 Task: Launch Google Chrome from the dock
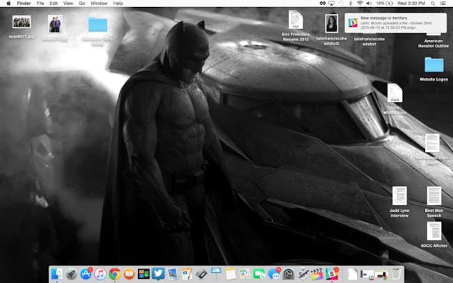[x=115, y=274]
